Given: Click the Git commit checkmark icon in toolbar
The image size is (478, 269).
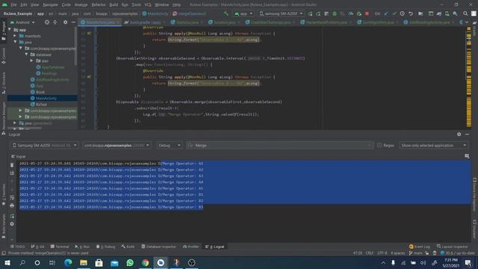Looking at the screenshot, I should tap(394, 13).
